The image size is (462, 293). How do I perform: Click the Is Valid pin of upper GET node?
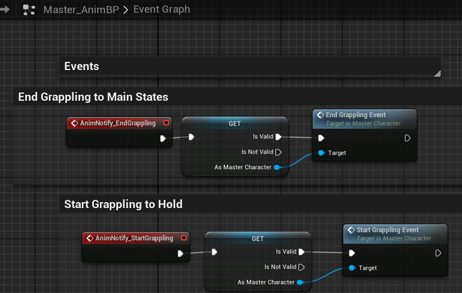click(278, 136)
